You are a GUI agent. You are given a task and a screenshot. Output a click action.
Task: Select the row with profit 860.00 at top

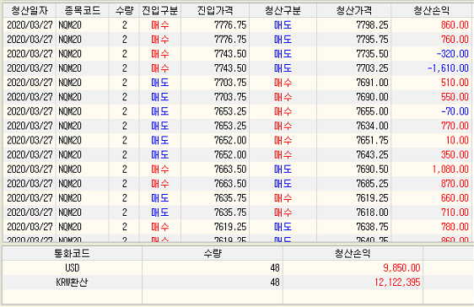237,25
